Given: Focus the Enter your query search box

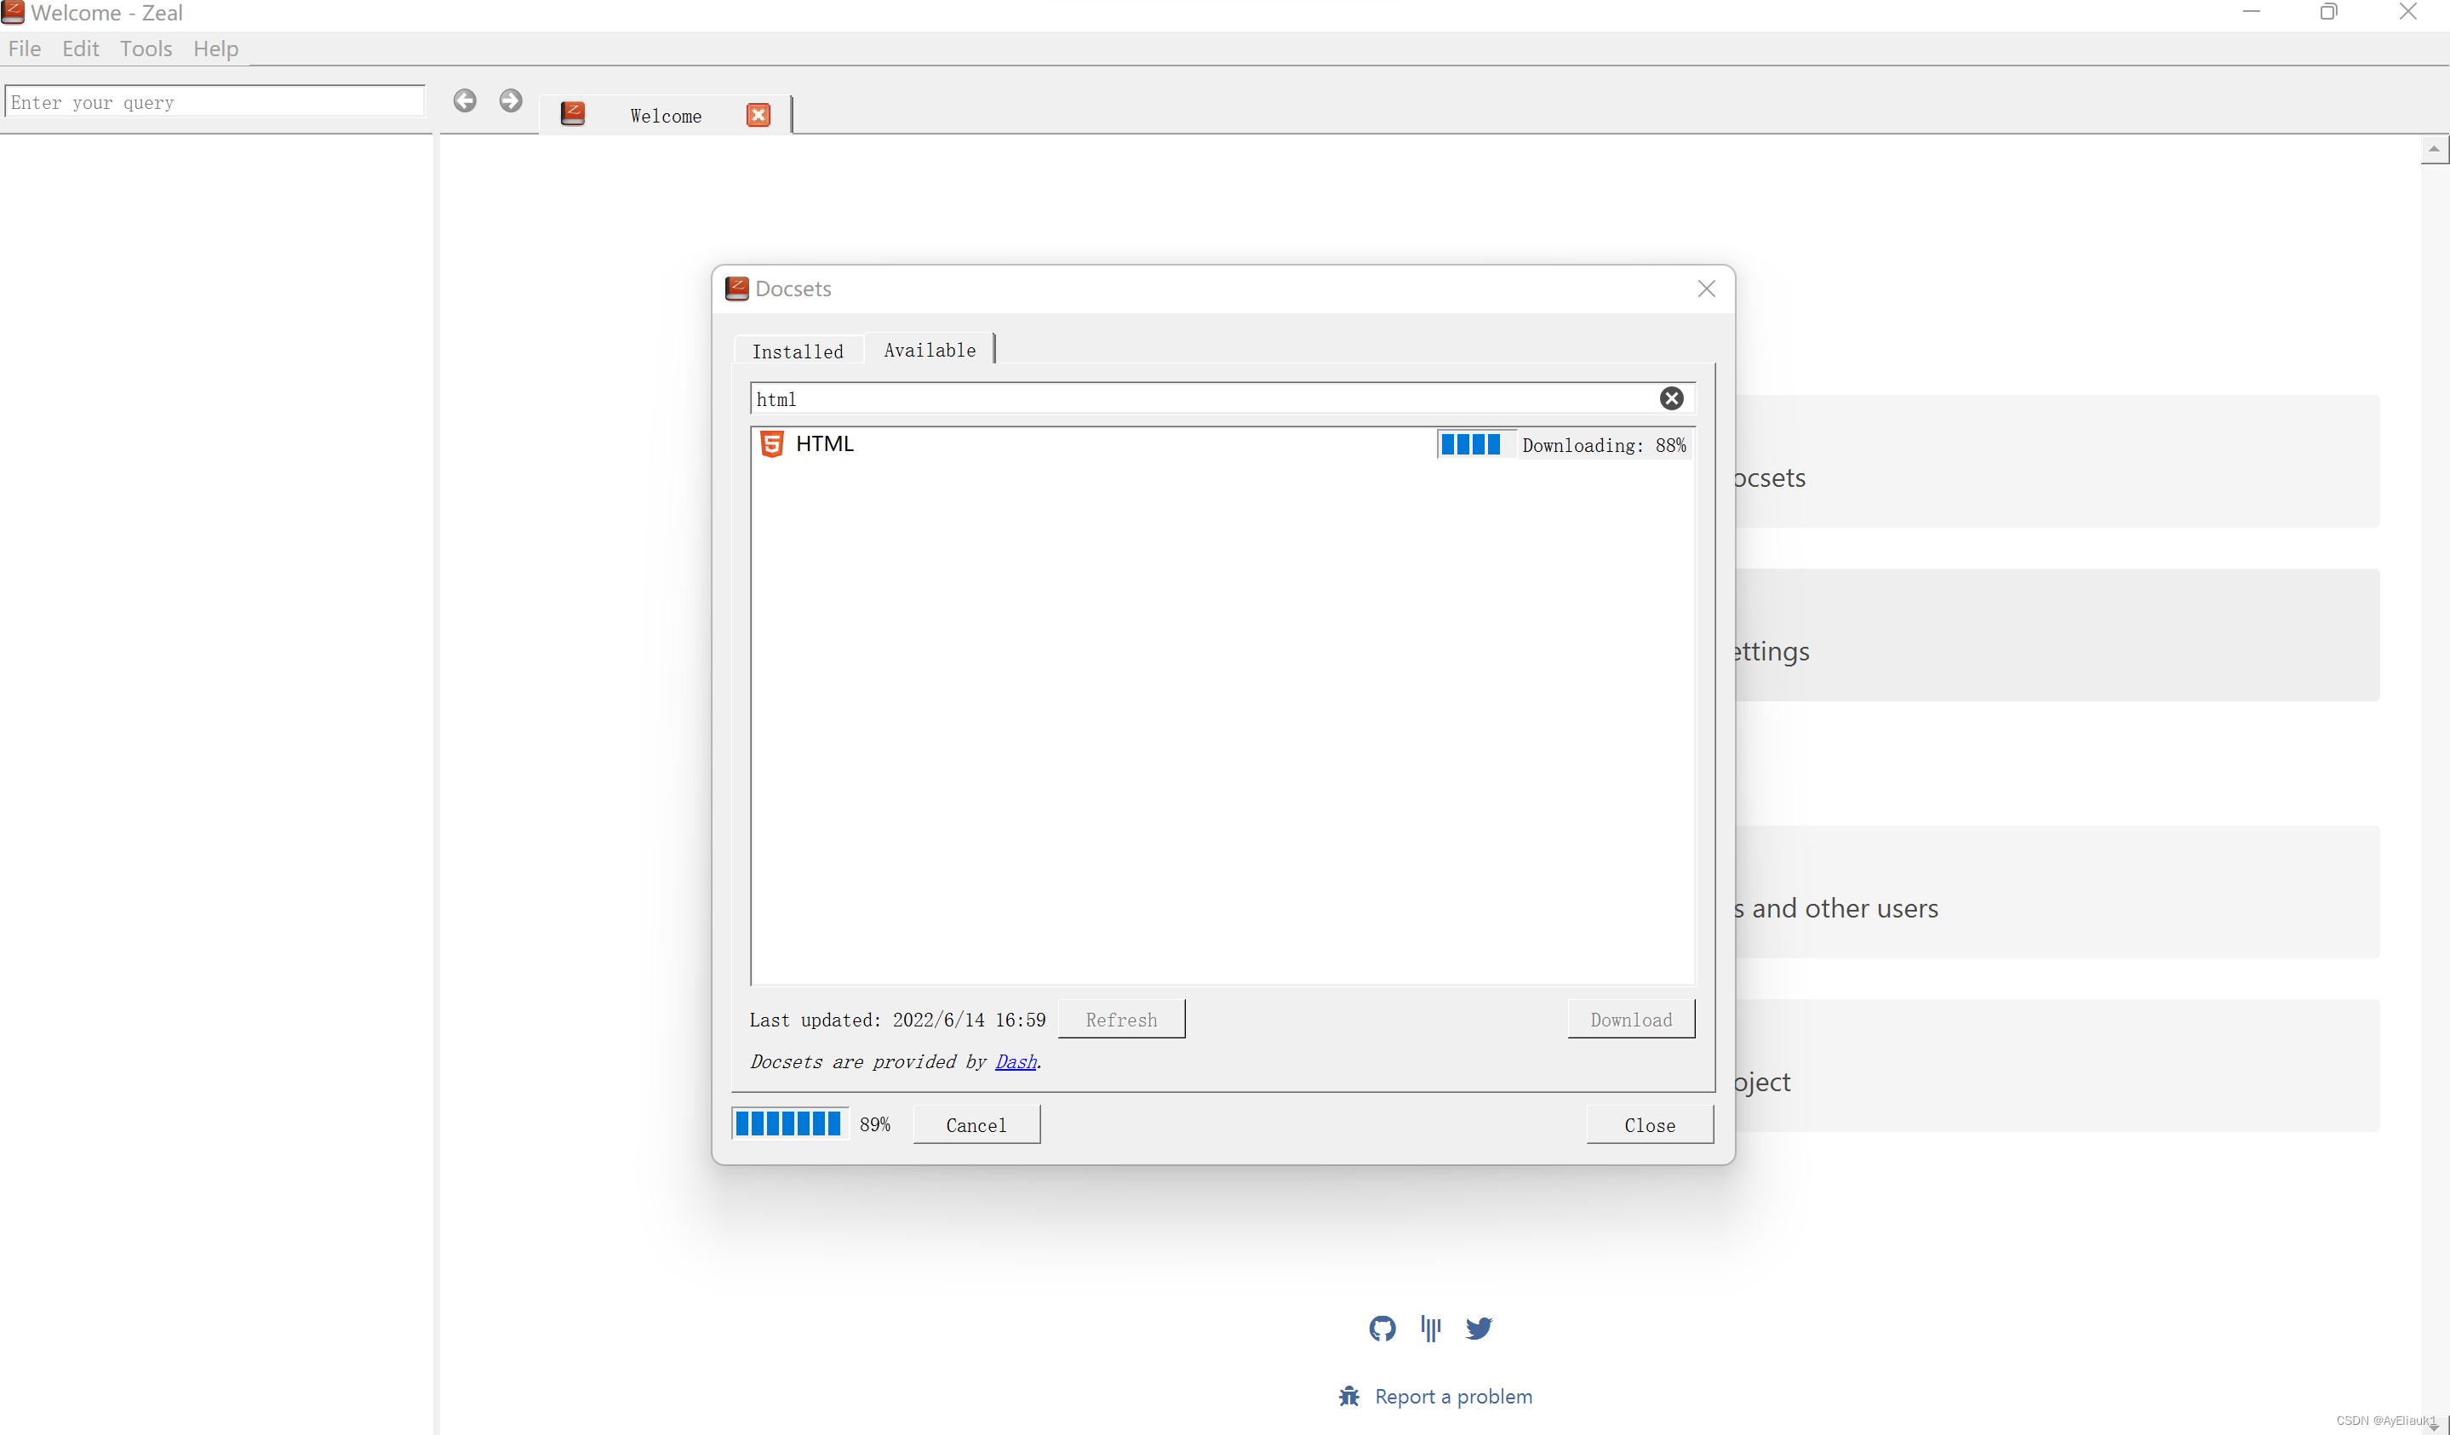Looking at the screenshot, I should (x=215, y=101).
